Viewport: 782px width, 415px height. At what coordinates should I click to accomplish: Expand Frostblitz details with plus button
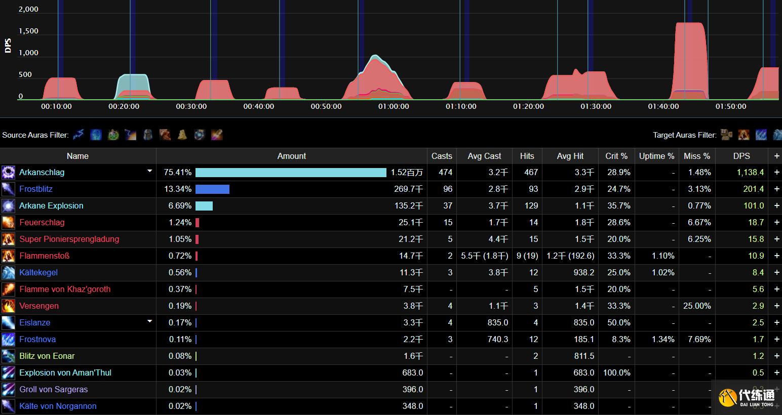point(776,189)
